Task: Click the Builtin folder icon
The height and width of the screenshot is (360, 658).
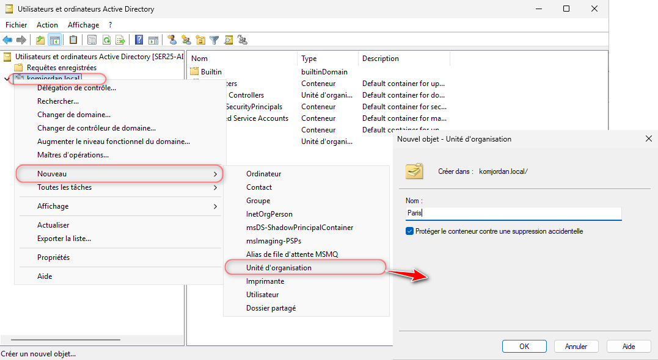Action: (x=194, y=71)
